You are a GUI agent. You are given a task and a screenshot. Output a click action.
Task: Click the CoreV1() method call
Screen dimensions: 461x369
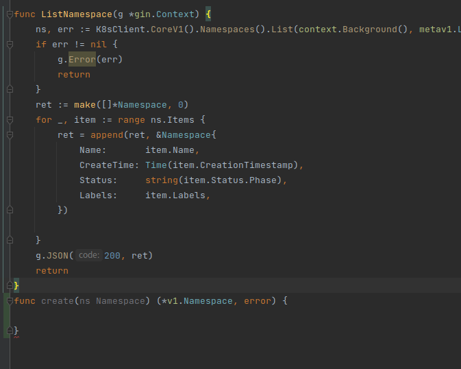pos(173,29)
